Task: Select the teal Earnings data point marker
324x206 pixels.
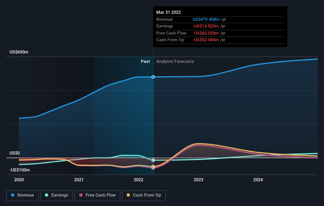Action: (153, 160)
